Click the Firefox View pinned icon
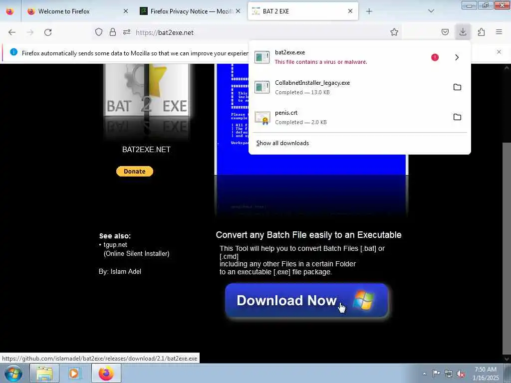The width and height of the screenshot is (511, 383). 10,11
